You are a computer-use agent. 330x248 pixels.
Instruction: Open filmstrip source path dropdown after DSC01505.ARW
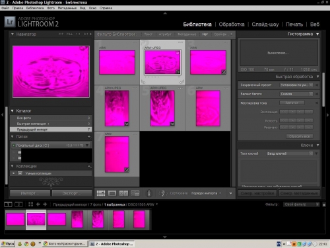point(157,204)
